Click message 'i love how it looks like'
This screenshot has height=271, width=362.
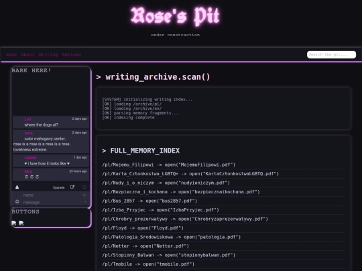(47, 163)
